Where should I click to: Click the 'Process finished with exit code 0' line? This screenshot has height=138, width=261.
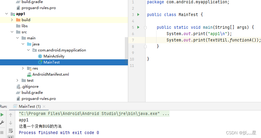tap(59, 133)
